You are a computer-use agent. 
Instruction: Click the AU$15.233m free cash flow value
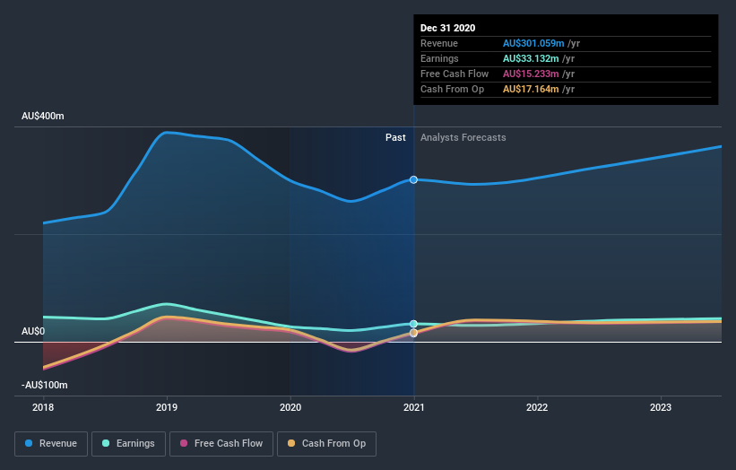(531, 74)
